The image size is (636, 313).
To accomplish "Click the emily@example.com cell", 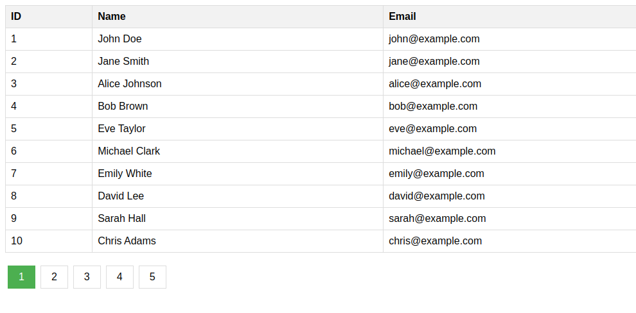I will [x=436, y=174].
